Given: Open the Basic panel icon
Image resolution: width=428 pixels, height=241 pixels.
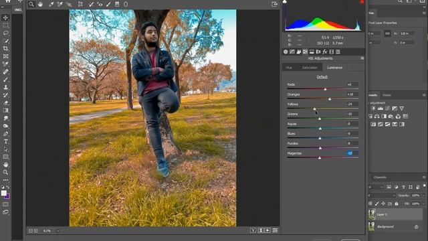Looking at the screenshot, I should coord(286,52).
